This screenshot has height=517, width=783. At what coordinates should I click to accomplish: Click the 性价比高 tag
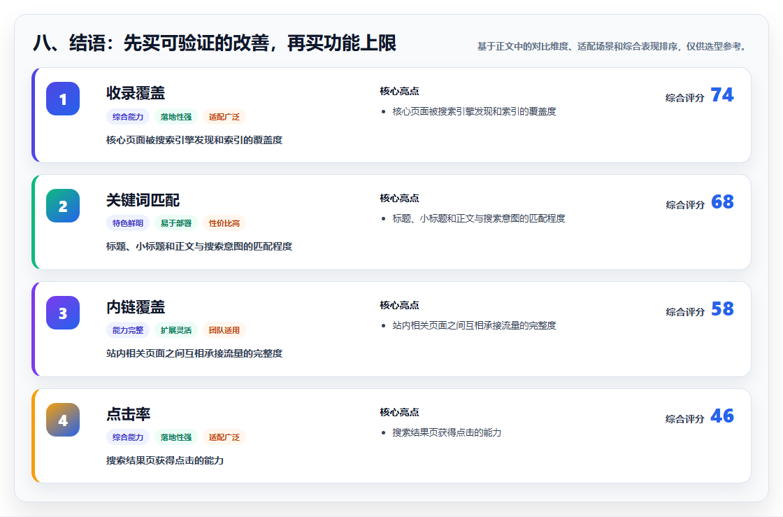pyautogui.click(x=224, y=223)
